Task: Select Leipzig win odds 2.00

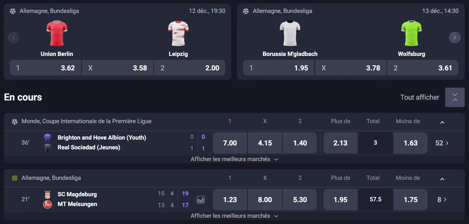Action: pos(190,68)
